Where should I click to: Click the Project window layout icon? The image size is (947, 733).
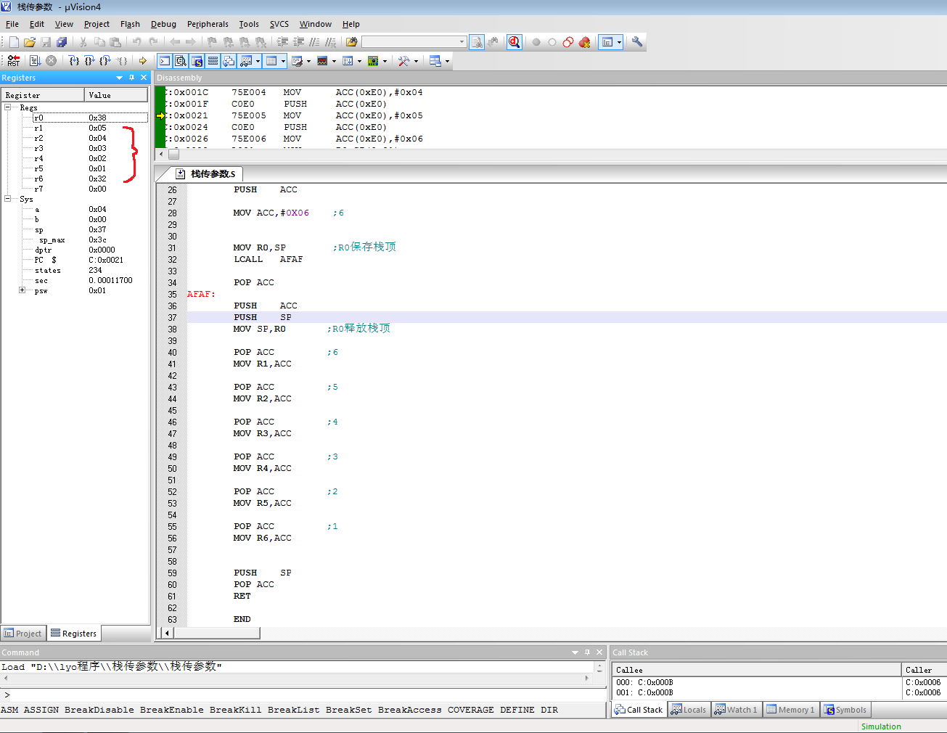607,42
